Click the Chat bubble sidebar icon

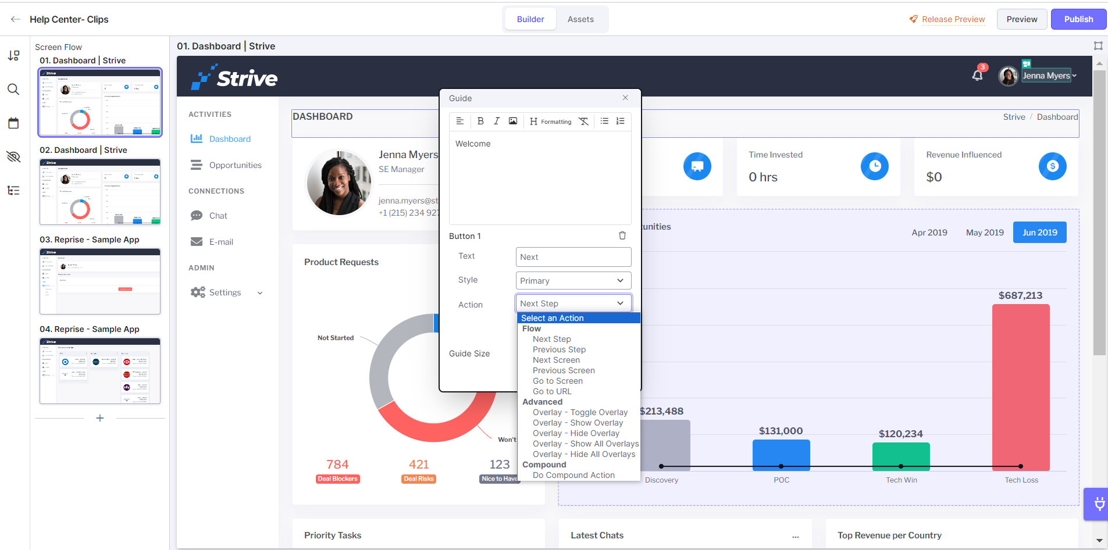(x=197, y=216)
